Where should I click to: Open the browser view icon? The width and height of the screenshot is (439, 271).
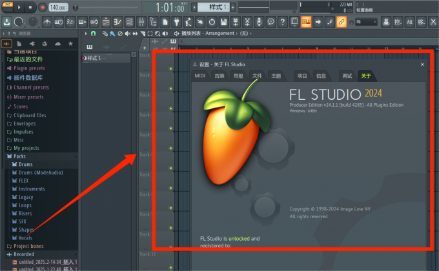tap(153, 22)
